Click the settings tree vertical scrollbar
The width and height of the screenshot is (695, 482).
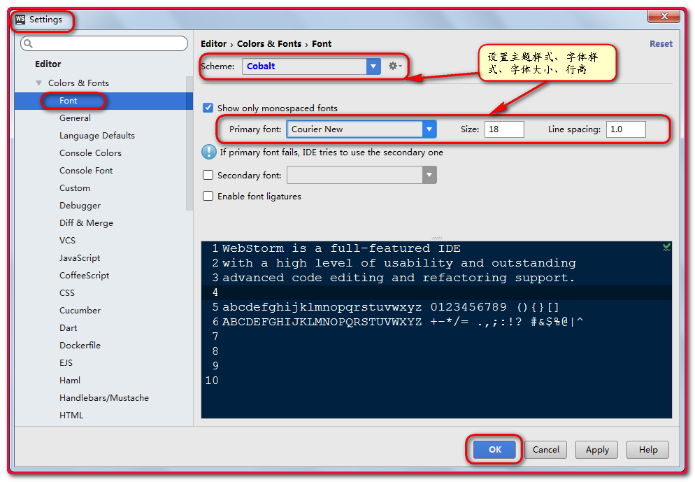tap(189, 143)
